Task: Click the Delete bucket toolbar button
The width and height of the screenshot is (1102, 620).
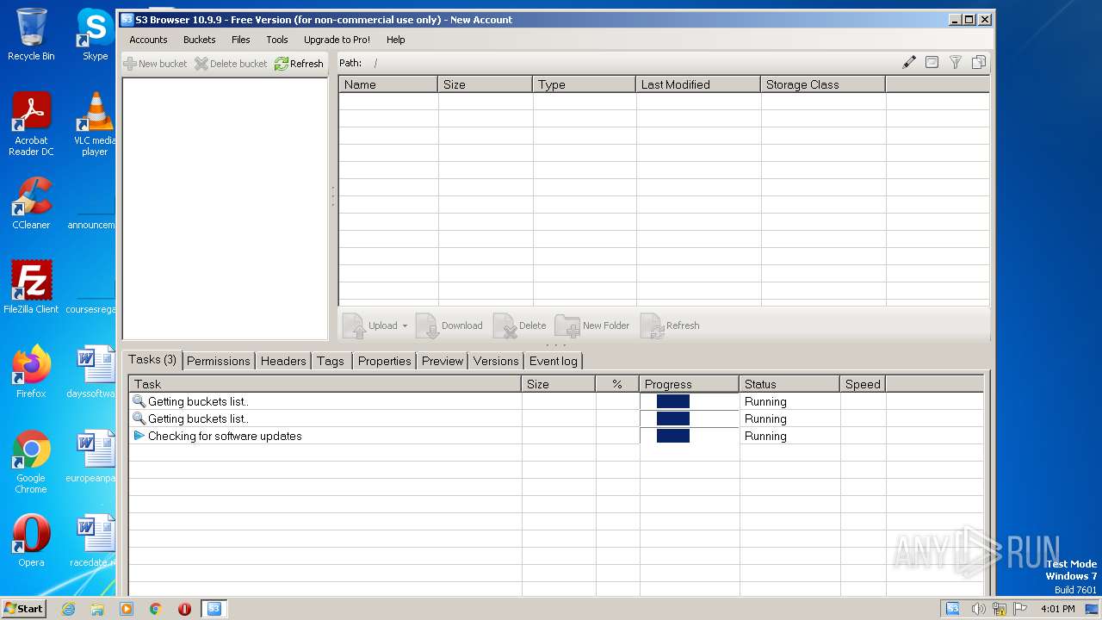Action: pyautogui.click(x=231, y=64)
